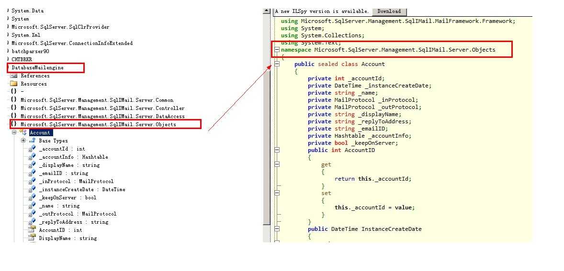Collapse the Account class node
This screenshot has height=271, width=564.
coord(14,132)
